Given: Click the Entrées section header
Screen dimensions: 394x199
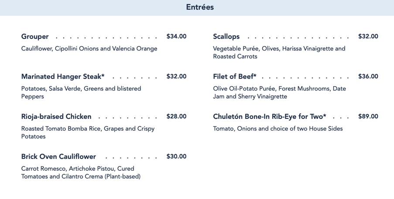Looking at the screenshot, I should [x=200, y=7].
